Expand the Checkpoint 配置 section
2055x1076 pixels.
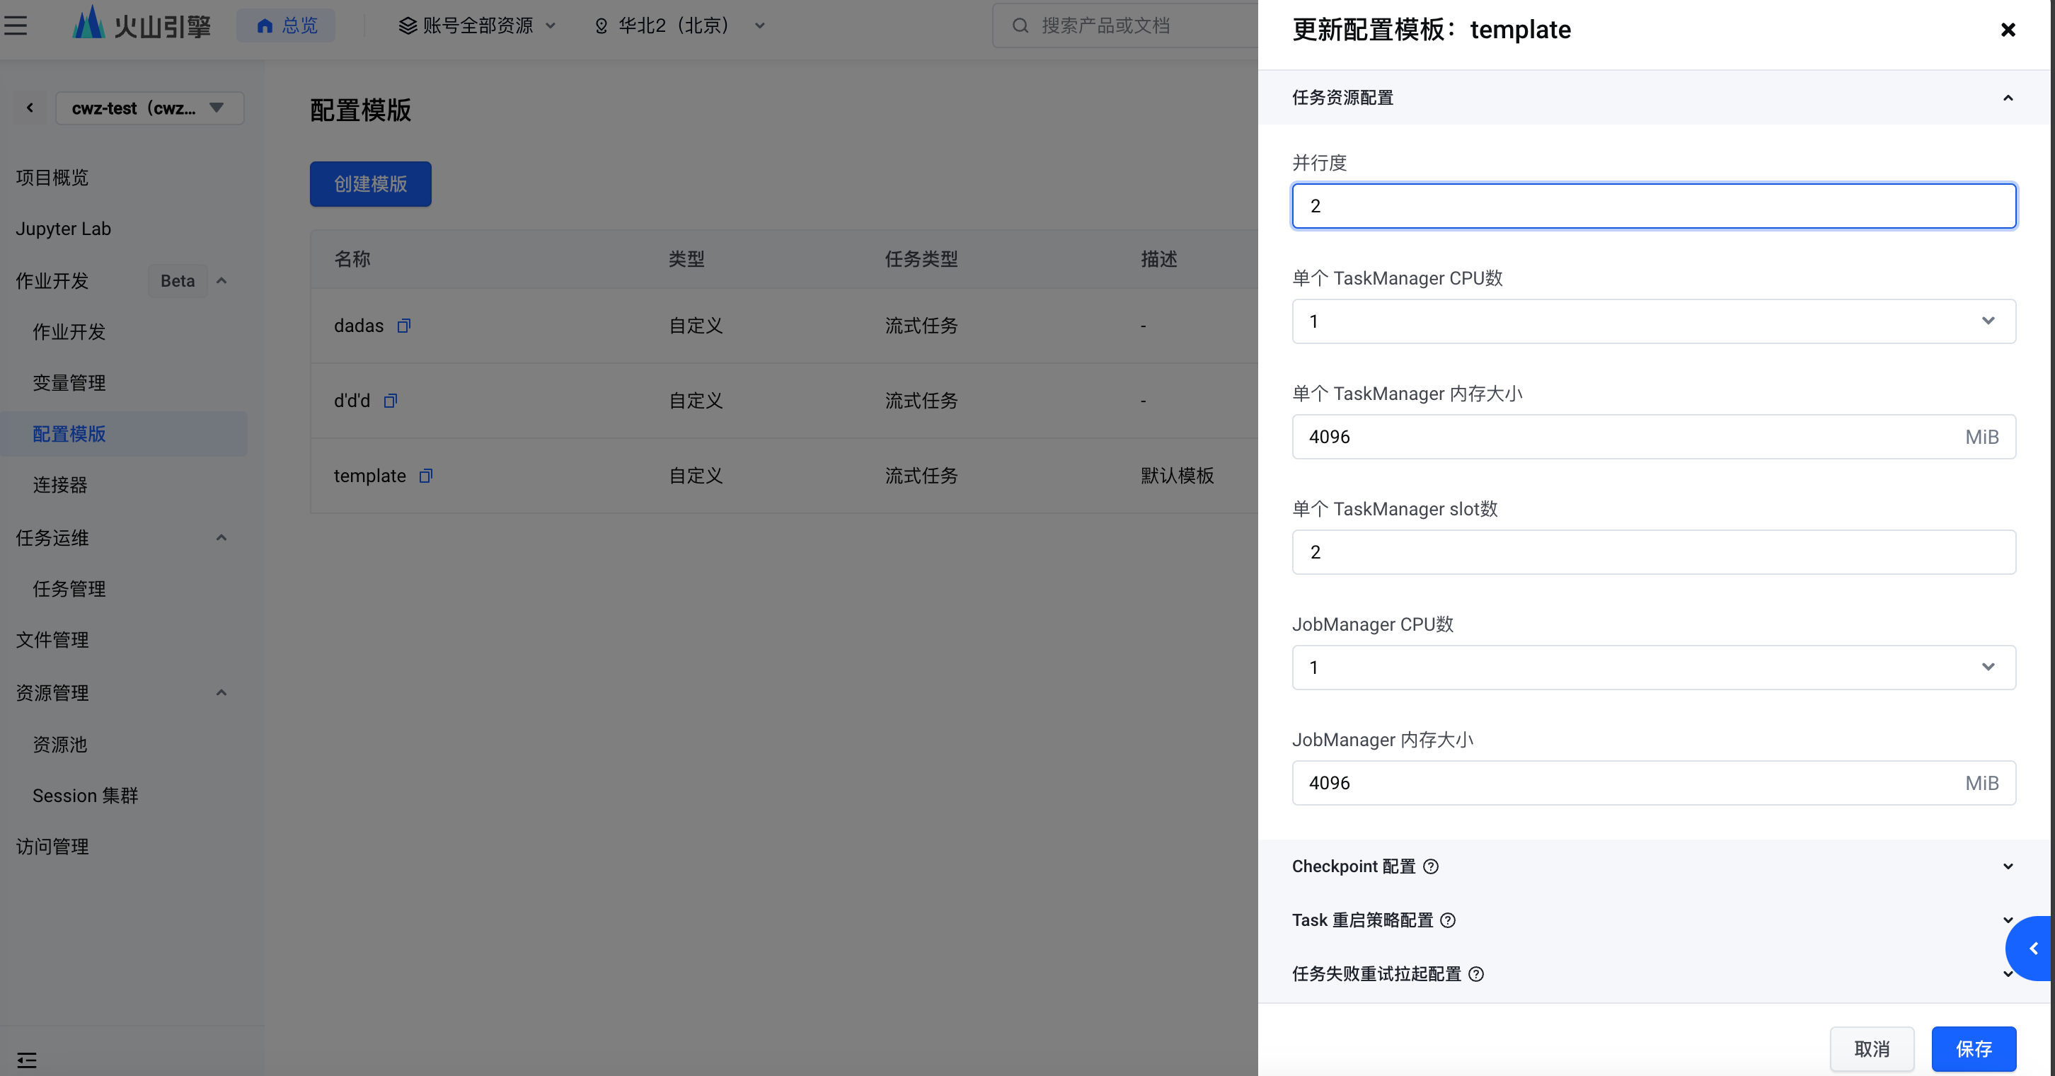coord(2007,866)
